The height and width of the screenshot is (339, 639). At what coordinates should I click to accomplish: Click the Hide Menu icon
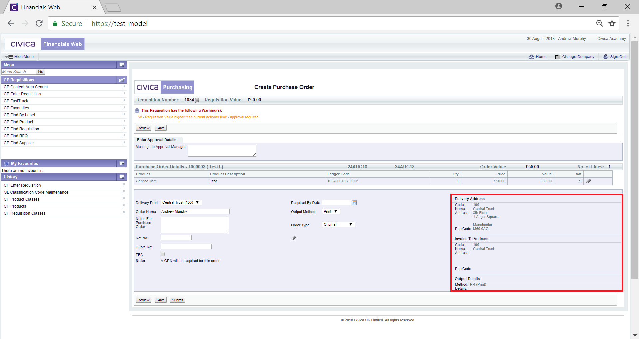pos(9,57)
